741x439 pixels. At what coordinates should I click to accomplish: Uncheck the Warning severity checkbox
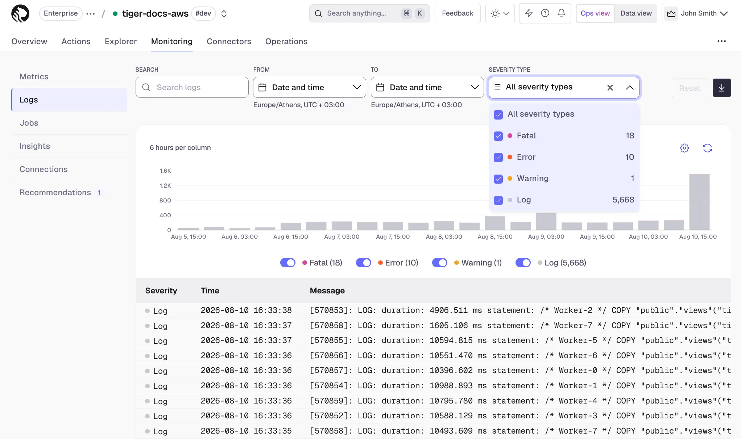click(x=498, y=179)
